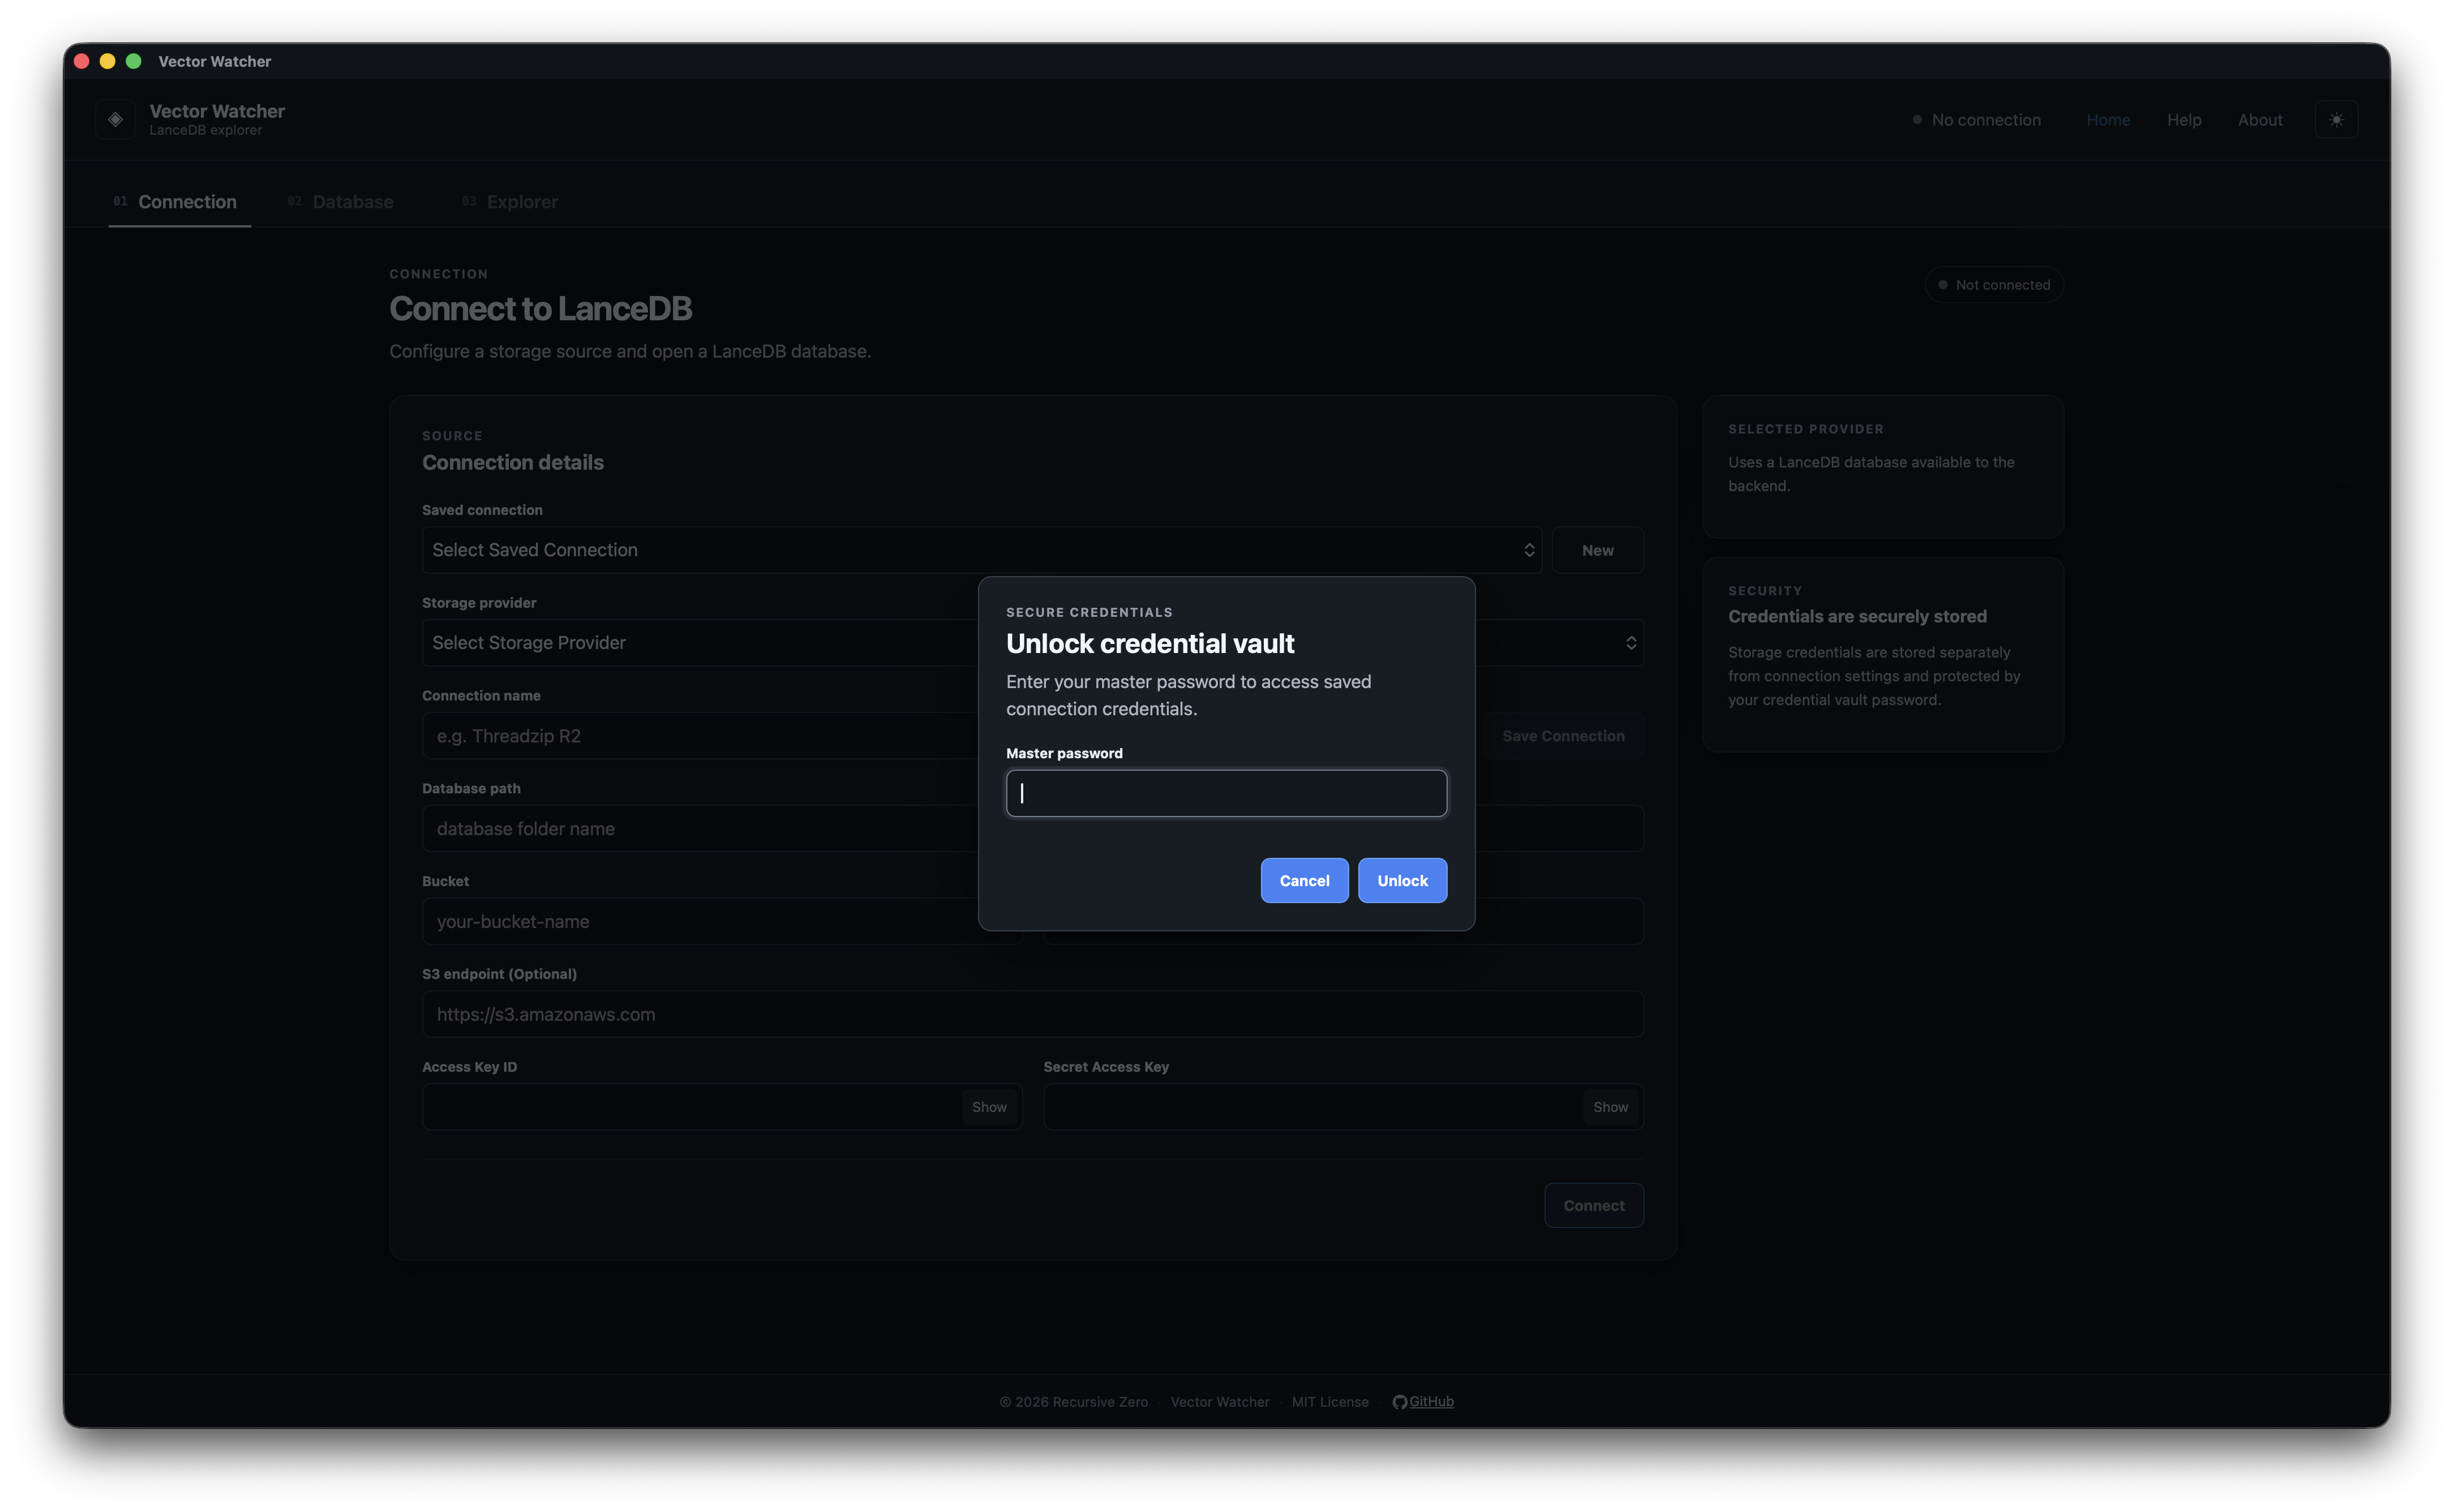Open the About nav item
This screenshot has height=1512, width=2454.
2260,120
